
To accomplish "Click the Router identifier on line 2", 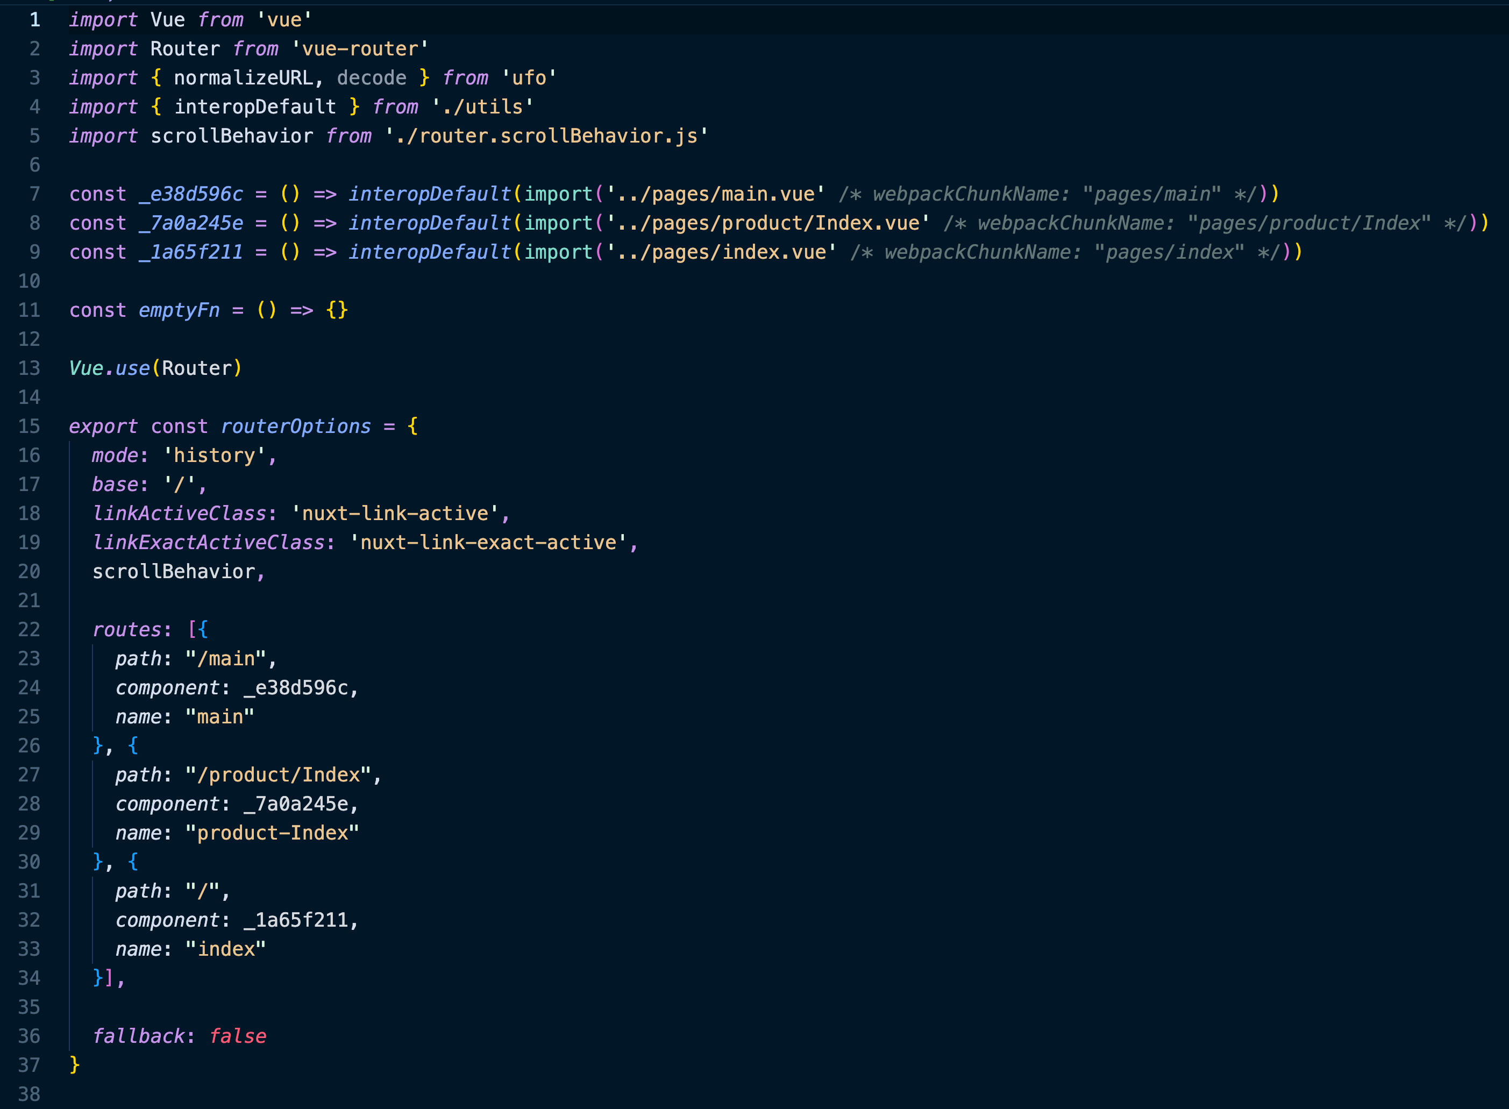I will [186, 49].
